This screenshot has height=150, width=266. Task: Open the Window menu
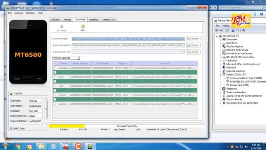point(30,13)
